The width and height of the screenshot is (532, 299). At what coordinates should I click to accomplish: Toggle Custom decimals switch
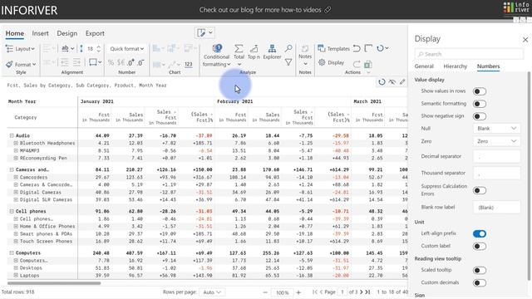coord(480,282)
